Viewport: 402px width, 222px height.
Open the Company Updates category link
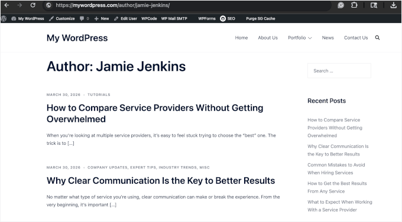[108, 167]
